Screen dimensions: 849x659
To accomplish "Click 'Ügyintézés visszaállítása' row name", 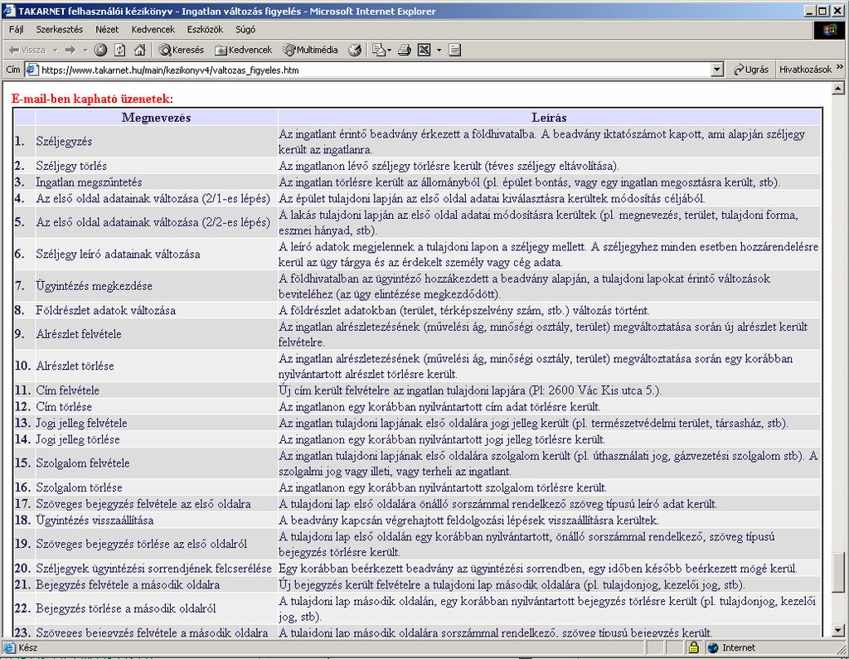I will click(x=95, y=521).
